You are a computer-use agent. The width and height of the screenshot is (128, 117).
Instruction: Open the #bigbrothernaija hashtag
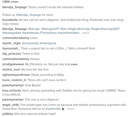(x=79, y=29)
